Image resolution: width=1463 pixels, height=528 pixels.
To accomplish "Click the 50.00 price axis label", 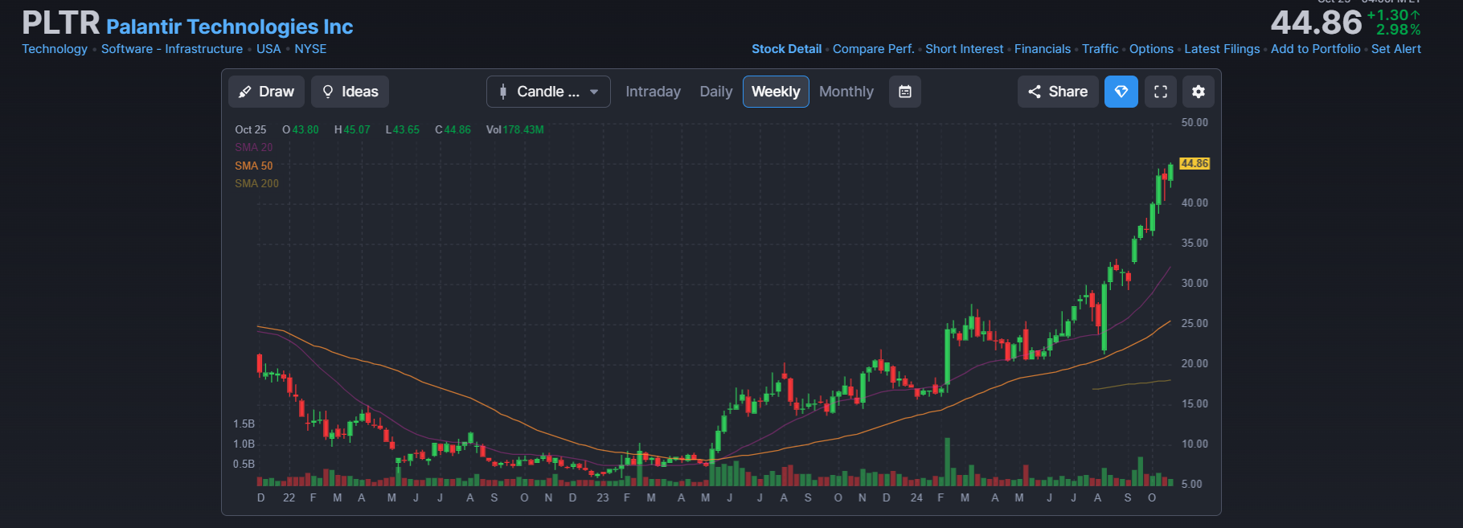I will 1195,122.
